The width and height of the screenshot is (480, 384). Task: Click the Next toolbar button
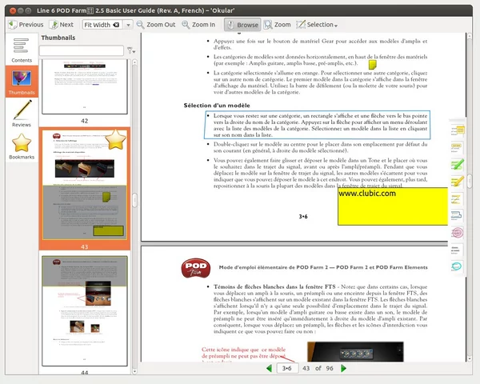pos(62,25)
